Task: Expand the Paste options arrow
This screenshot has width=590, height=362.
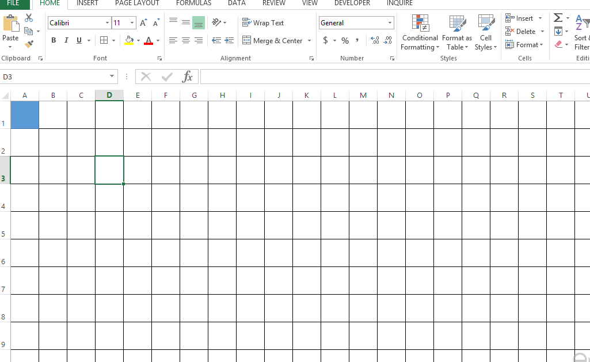Action: coord(10,47)
